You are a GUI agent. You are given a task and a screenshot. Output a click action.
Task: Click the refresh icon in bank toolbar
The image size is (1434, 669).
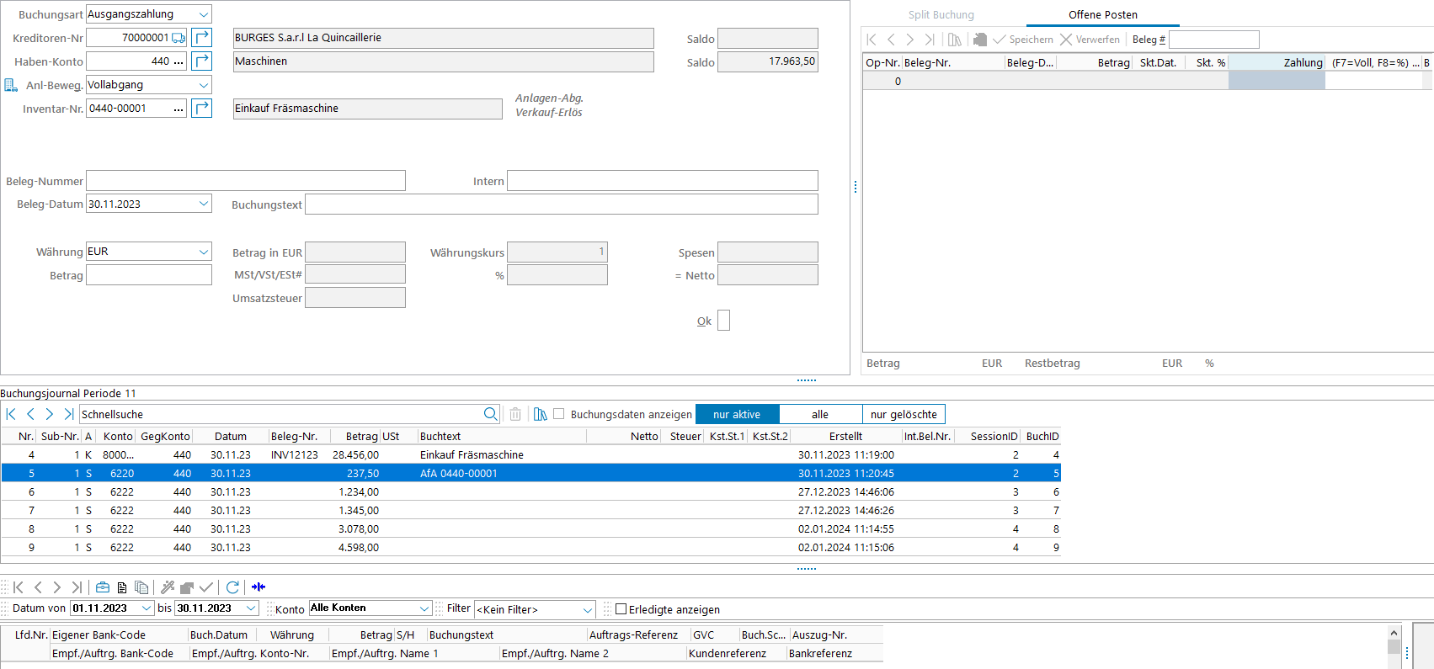coord(233,587)
